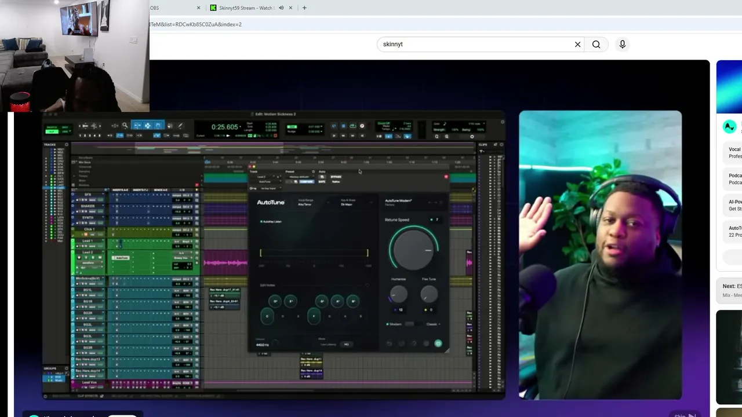Click the Humanize knob

(398, 294)
